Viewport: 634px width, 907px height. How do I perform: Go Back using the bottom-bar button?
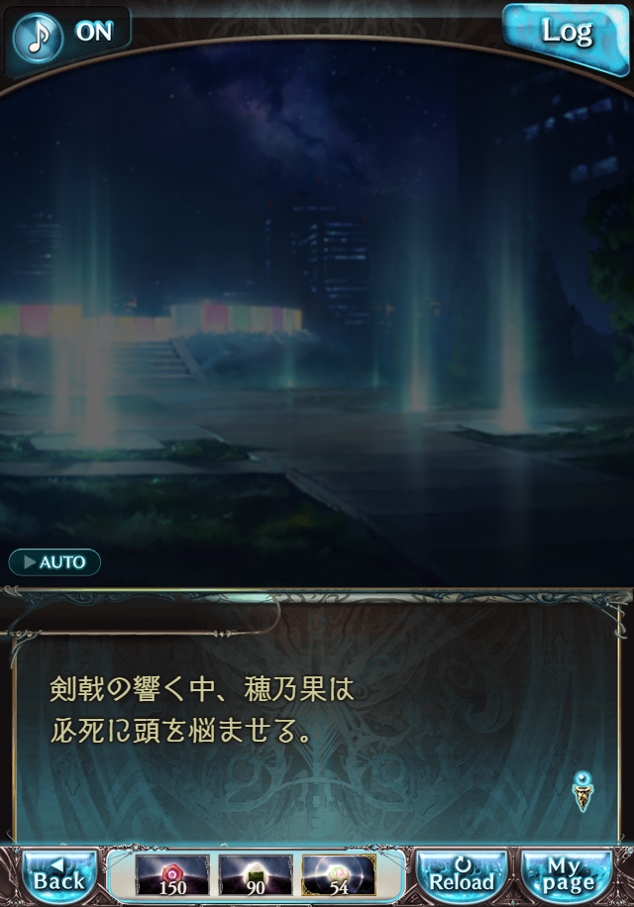pos(59,874)
